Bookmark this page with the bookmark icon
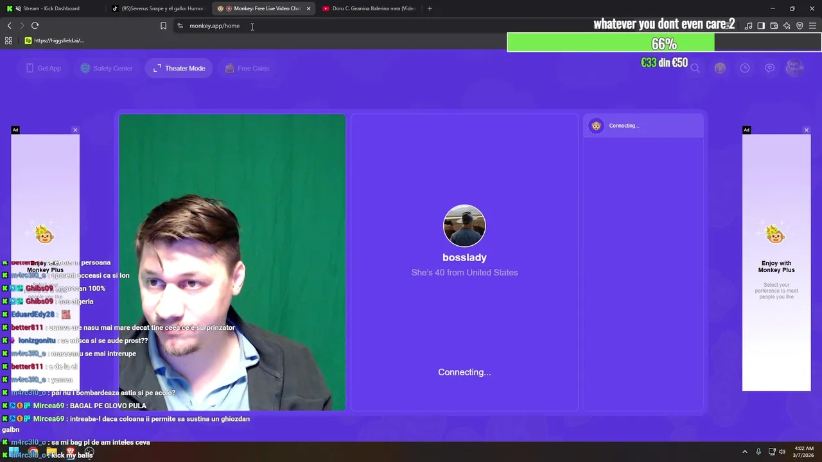Viewport: 822px width, 462px height. coord(163,26)
